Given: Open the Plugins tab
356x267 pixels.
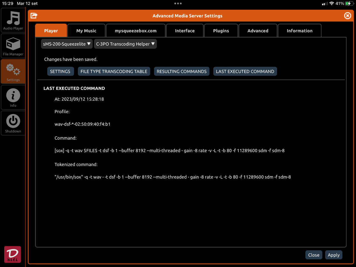Looking at the screenshot, I should click(x=221, y=31).
